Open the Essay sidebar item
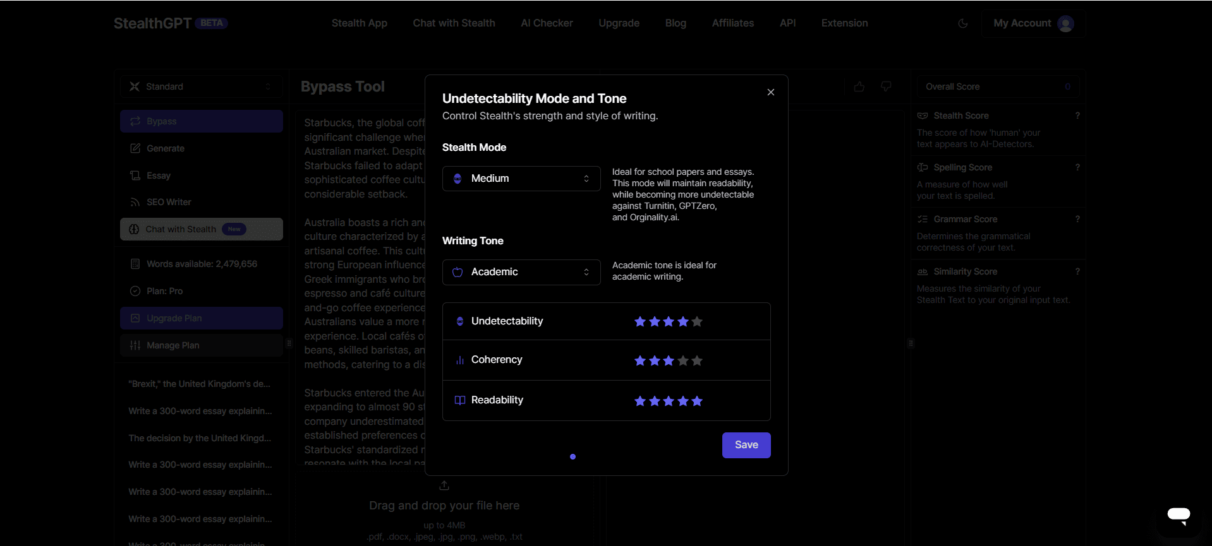This screenshot has height=546, width=1212. (159, 175)
